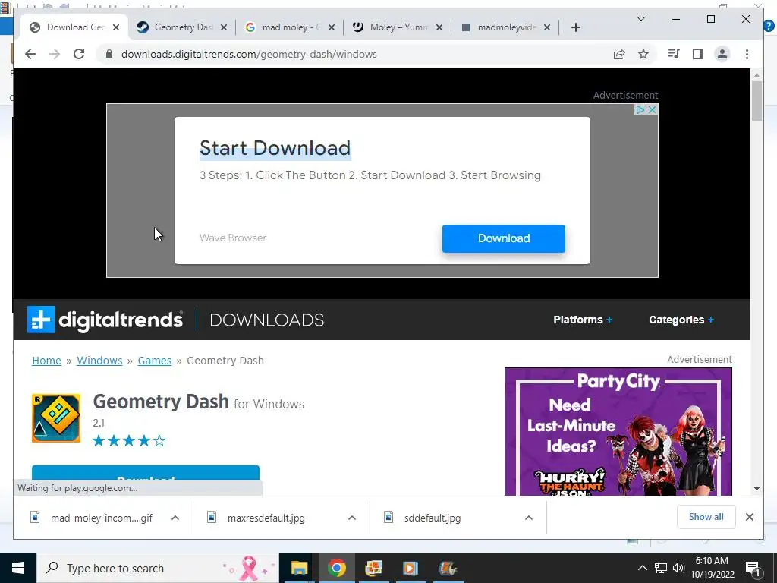The height and width of the screenshot is (583, 777).
Task: Expand the Platforms menu
Action: pyautogui.click(x=583, y=320)
